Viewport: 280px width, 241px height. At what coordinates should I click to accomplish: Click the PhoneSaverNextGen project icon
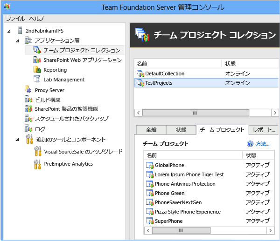click(150, 202)
